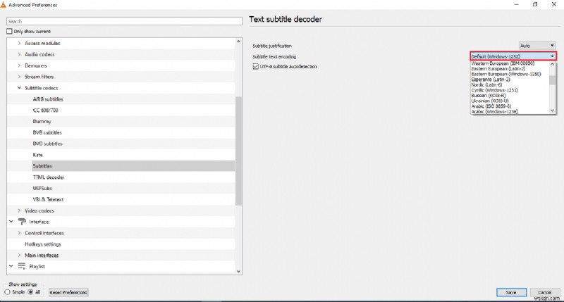Screen dimensions: 564x302
Task: Select DVD subtitles in the tree
Action: [x=47, y=144]
